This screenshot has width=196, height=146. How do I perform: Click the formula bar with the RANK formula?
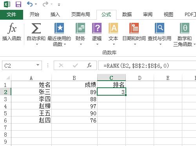[147, 65]
